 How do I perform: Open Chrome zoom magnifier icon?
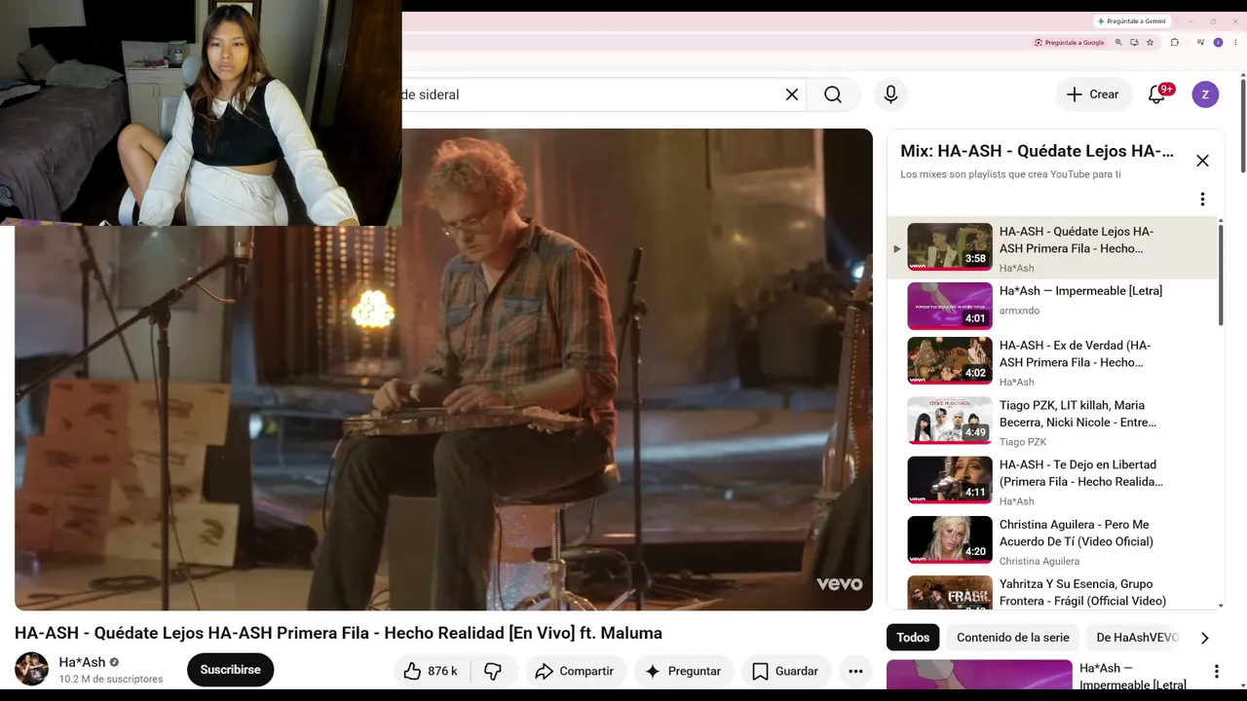(1118, 43)
